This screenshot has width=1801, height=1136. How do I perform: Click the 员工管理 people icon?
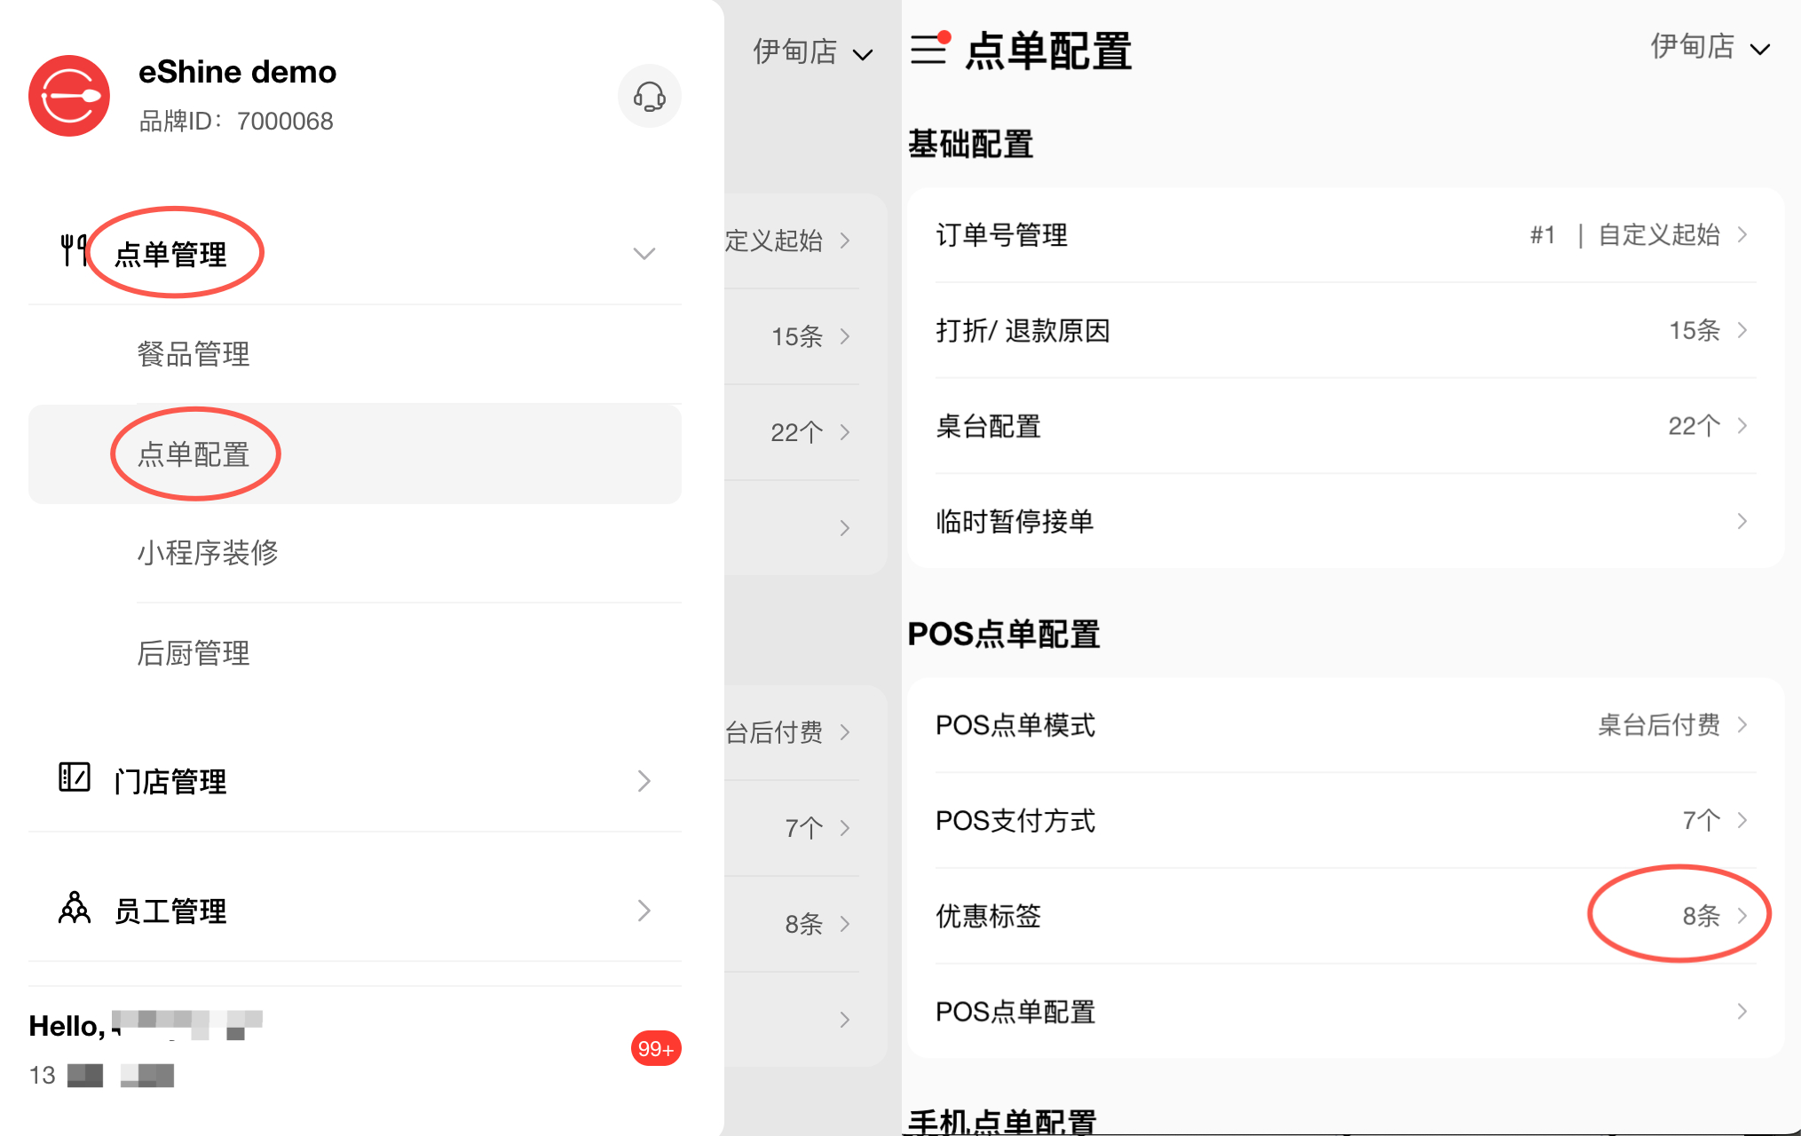click(75, 909)
